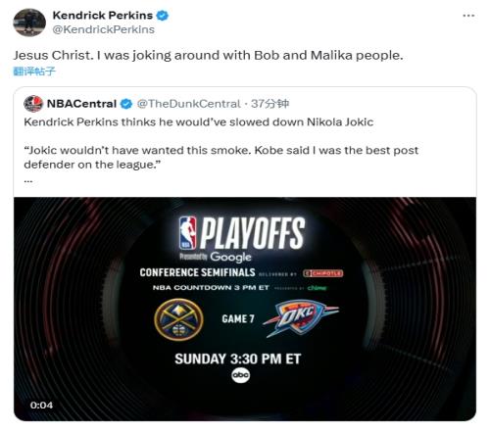Click the translate post link
Viewport: 490px width, 431px height.
pos(34,71)
